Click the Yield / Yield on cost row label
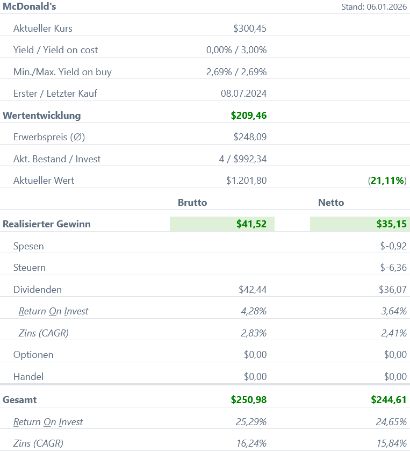Viewport: 410px width, 452px height. (x=55, y=50)
